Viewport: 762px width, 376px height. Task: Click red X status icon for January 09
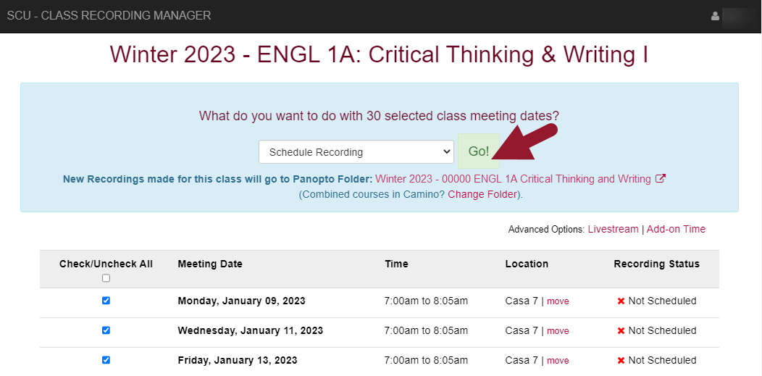[621, 301]
